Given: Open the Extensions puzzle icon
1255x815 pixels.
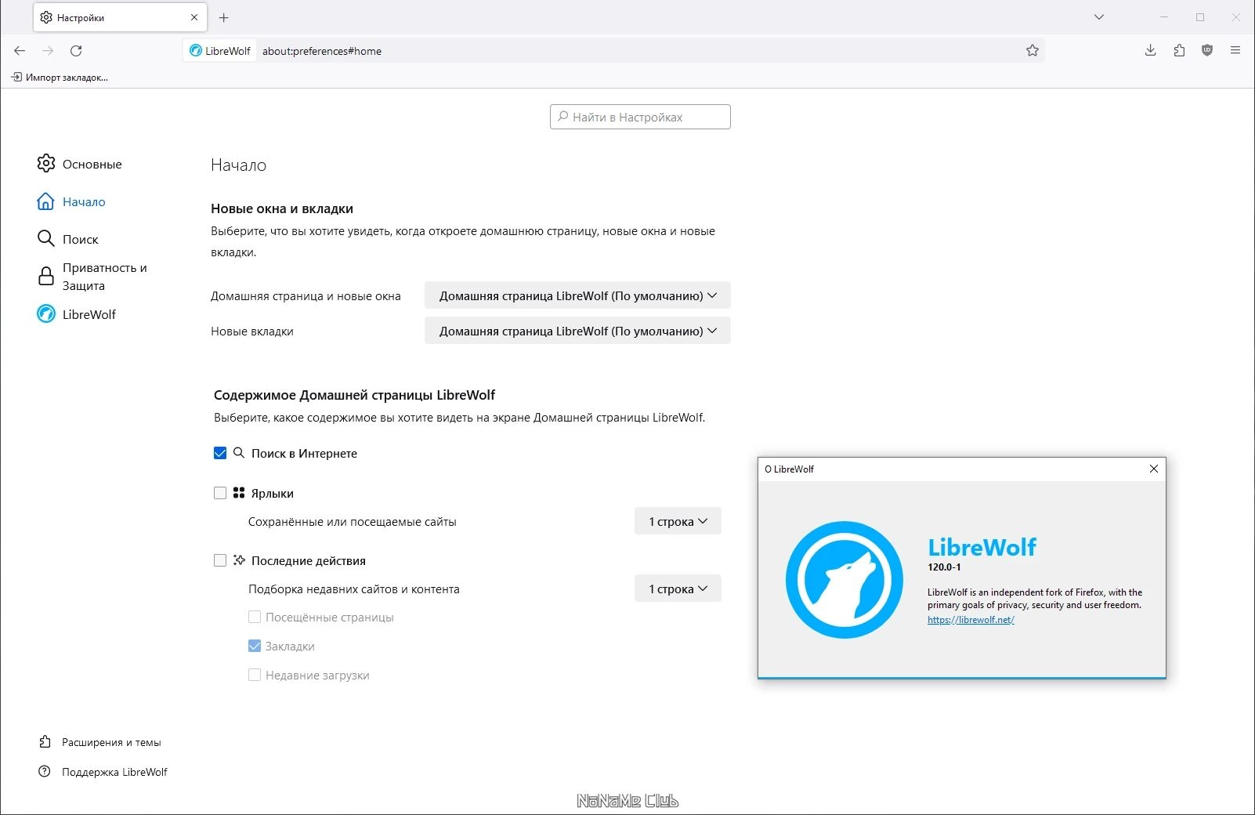Looking at the screenshot, I should coord(1179,51).
